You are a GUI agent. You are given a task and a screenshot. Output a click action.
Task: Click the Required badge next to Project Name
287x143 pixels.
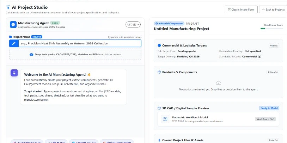(x=37, y=37)
